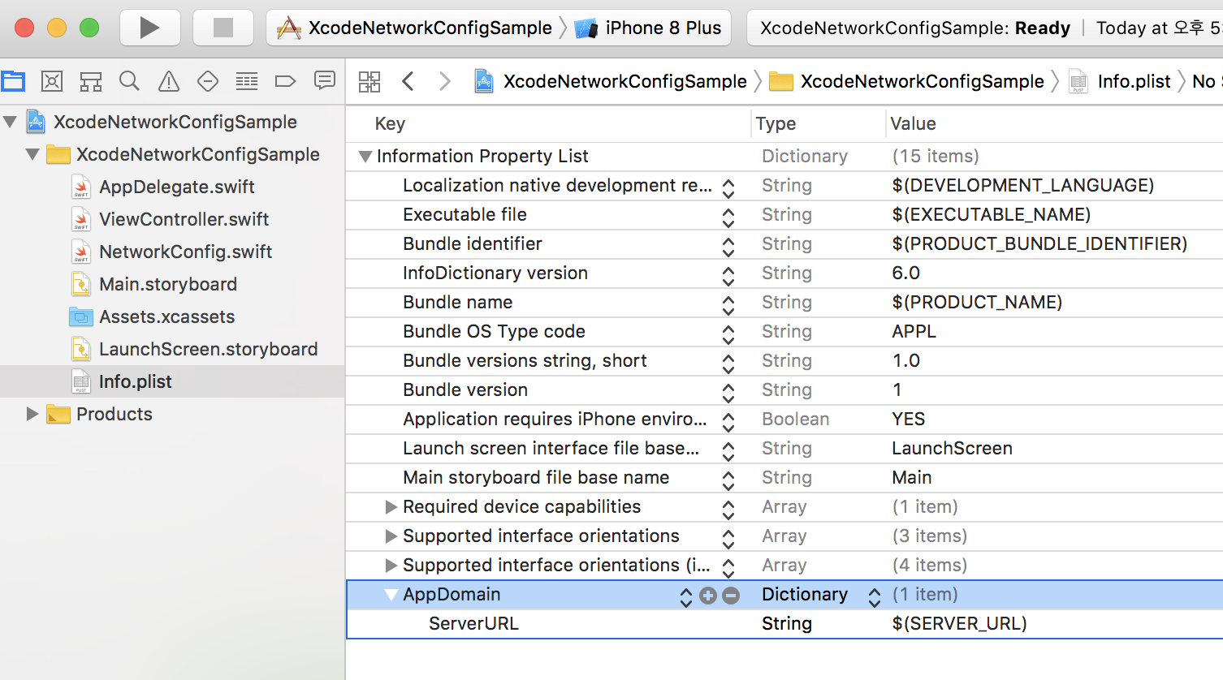Show the Issue navigator warning icon
Screen dimensions: 1223x680
[x=168, y=81]
